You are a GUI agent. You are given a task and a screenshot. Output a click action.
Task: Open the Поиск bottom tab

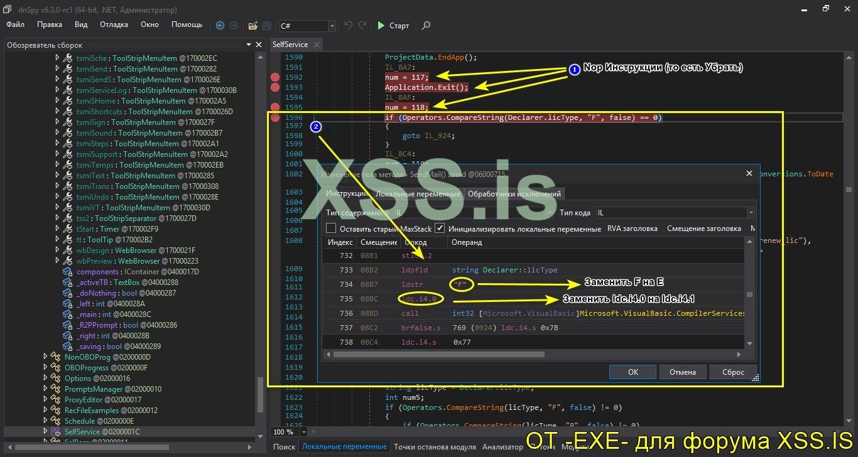tap(285, 447)
